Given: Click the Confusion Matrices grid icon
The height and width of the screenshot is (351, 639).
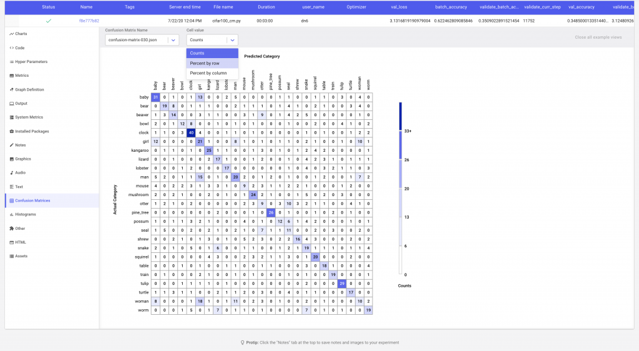Looking at the screenshot, I should tap(12, 200).
